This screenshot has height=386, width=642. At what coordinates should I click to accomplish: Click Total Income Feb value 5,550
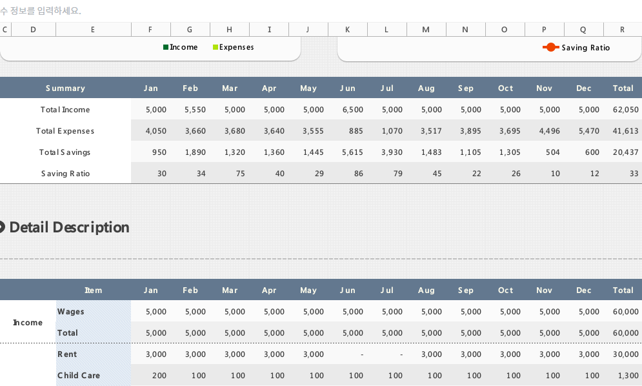click(195, 109)
